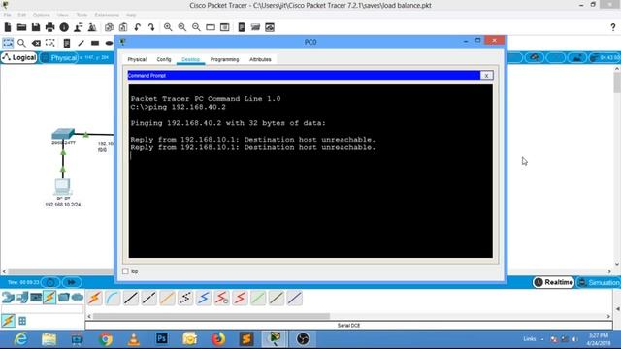621x349 pixels.
Task: Open the Config tab in the PC0 window
Action: pyautogui.click(x=164, y=59)
